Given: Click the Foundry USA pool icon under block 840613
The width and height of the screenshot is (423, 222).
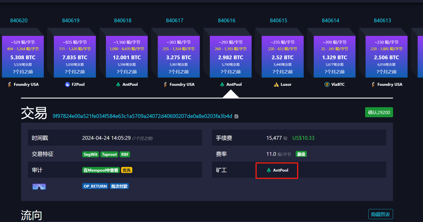Looking at the screenshot, I should pos(373,84).
